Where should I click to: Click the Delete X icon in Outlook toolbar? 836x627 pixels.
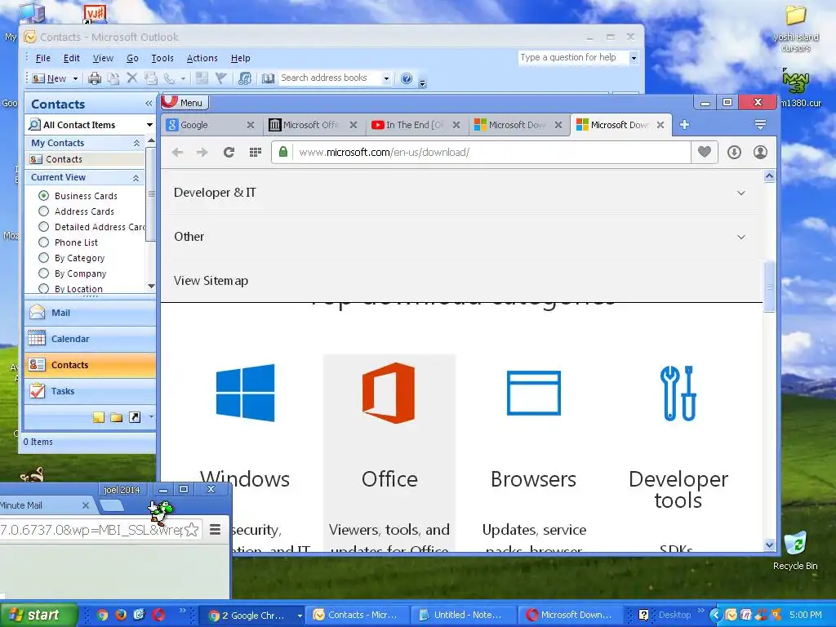tap(131, 78)
